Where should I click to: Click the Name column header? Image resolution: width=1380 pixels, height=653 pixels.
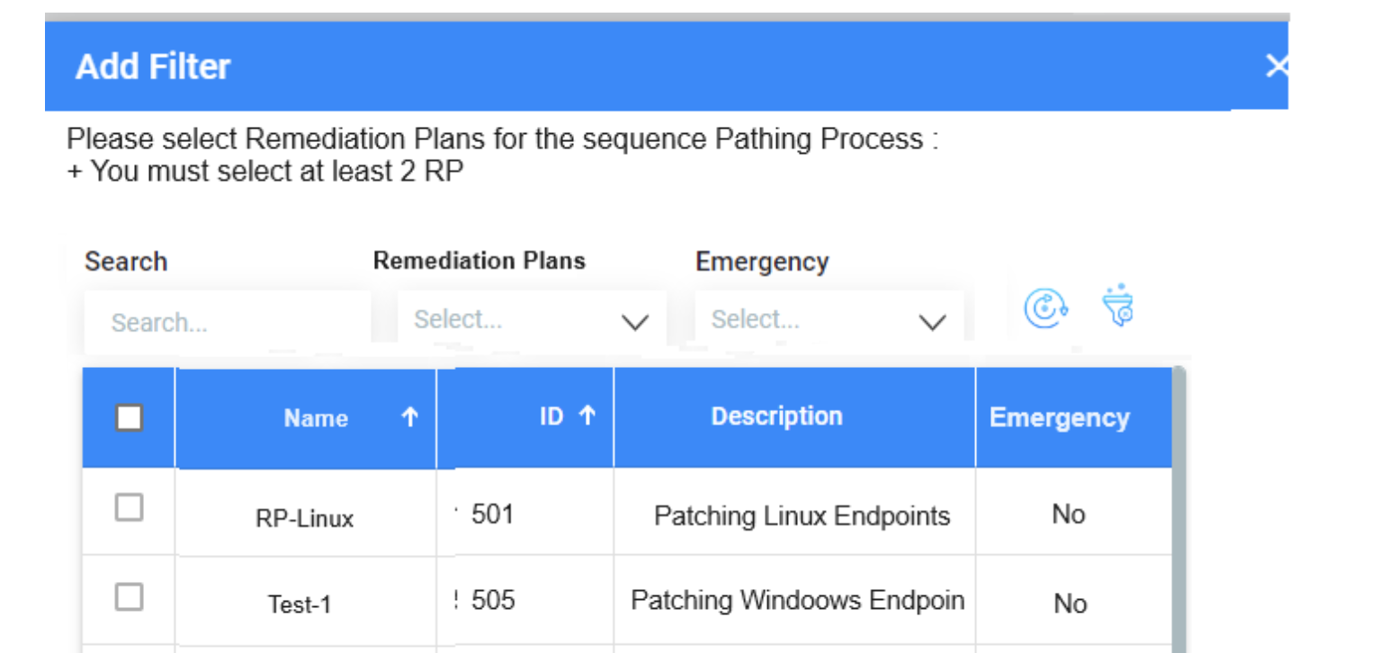[x=316, y=416]
